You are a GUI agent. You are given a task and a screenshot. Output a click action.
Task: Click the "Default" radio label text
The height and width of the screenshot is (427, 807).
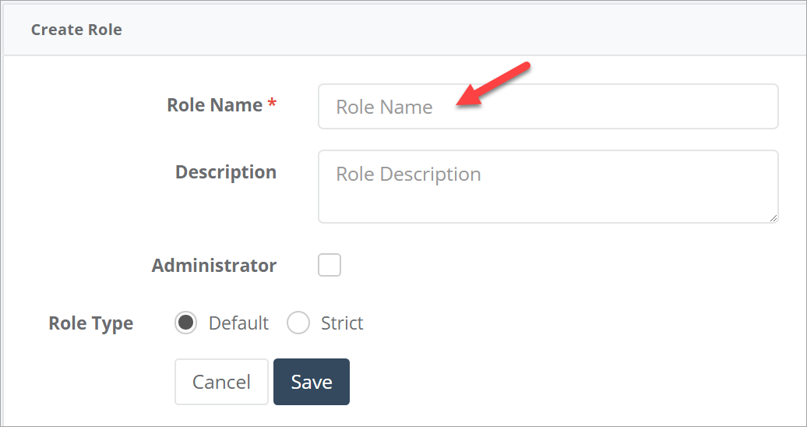point(238,323)
